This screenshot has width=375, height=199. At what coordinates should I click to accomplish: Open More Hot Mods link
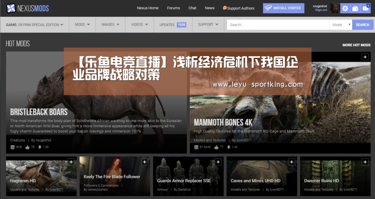tap(356, 45)
